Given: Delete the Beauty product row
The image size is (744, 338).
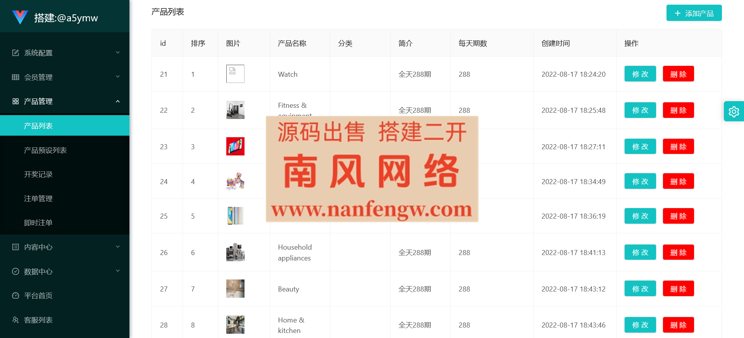Looking at the screenshot, I should coord(678,289).
